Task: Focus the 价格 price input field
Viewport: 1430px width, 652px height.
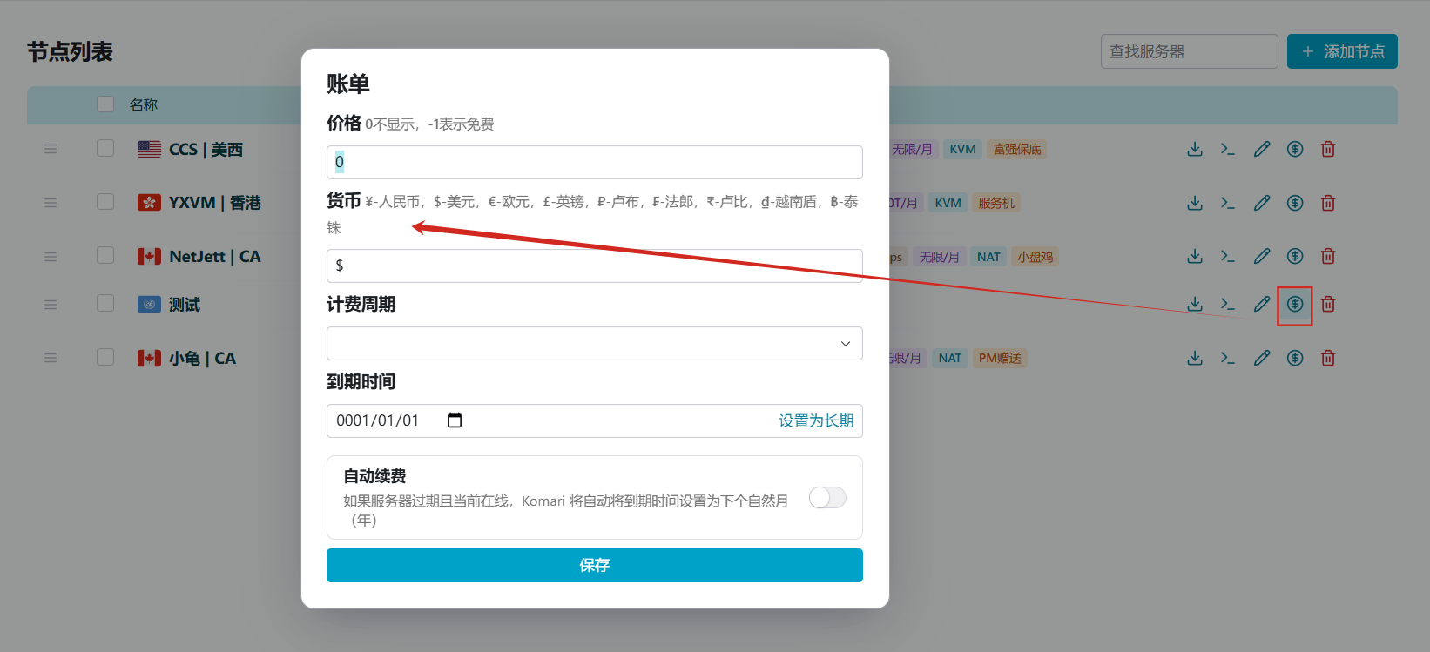Action: point(594,162)
